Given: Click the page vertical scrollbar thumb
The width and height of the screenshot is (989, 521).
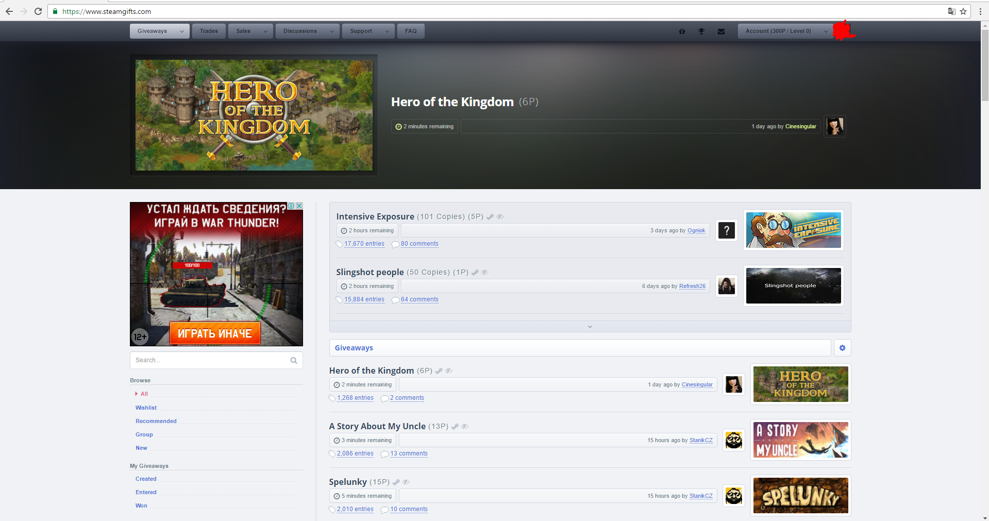Looking at the screenshot, I should [985, 65].
